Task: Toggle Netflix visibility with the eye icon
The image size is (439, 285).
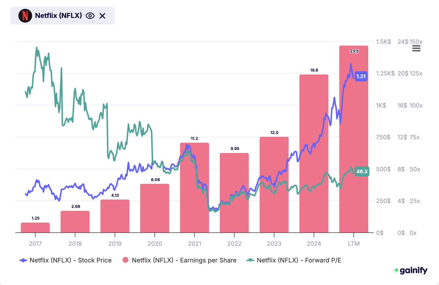Action: tap(90, 16)
